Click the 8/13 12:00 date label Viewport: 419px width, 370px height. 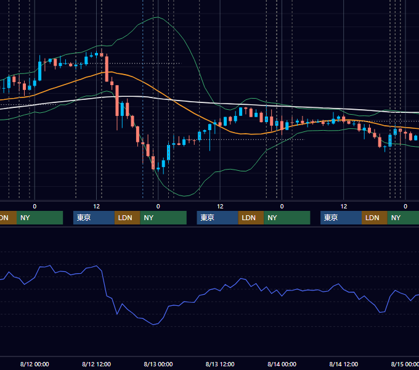point(220,364)
